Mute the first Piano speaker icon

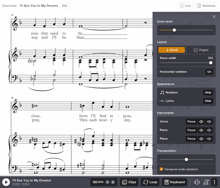pyautogui.click(x=209, y=130)
